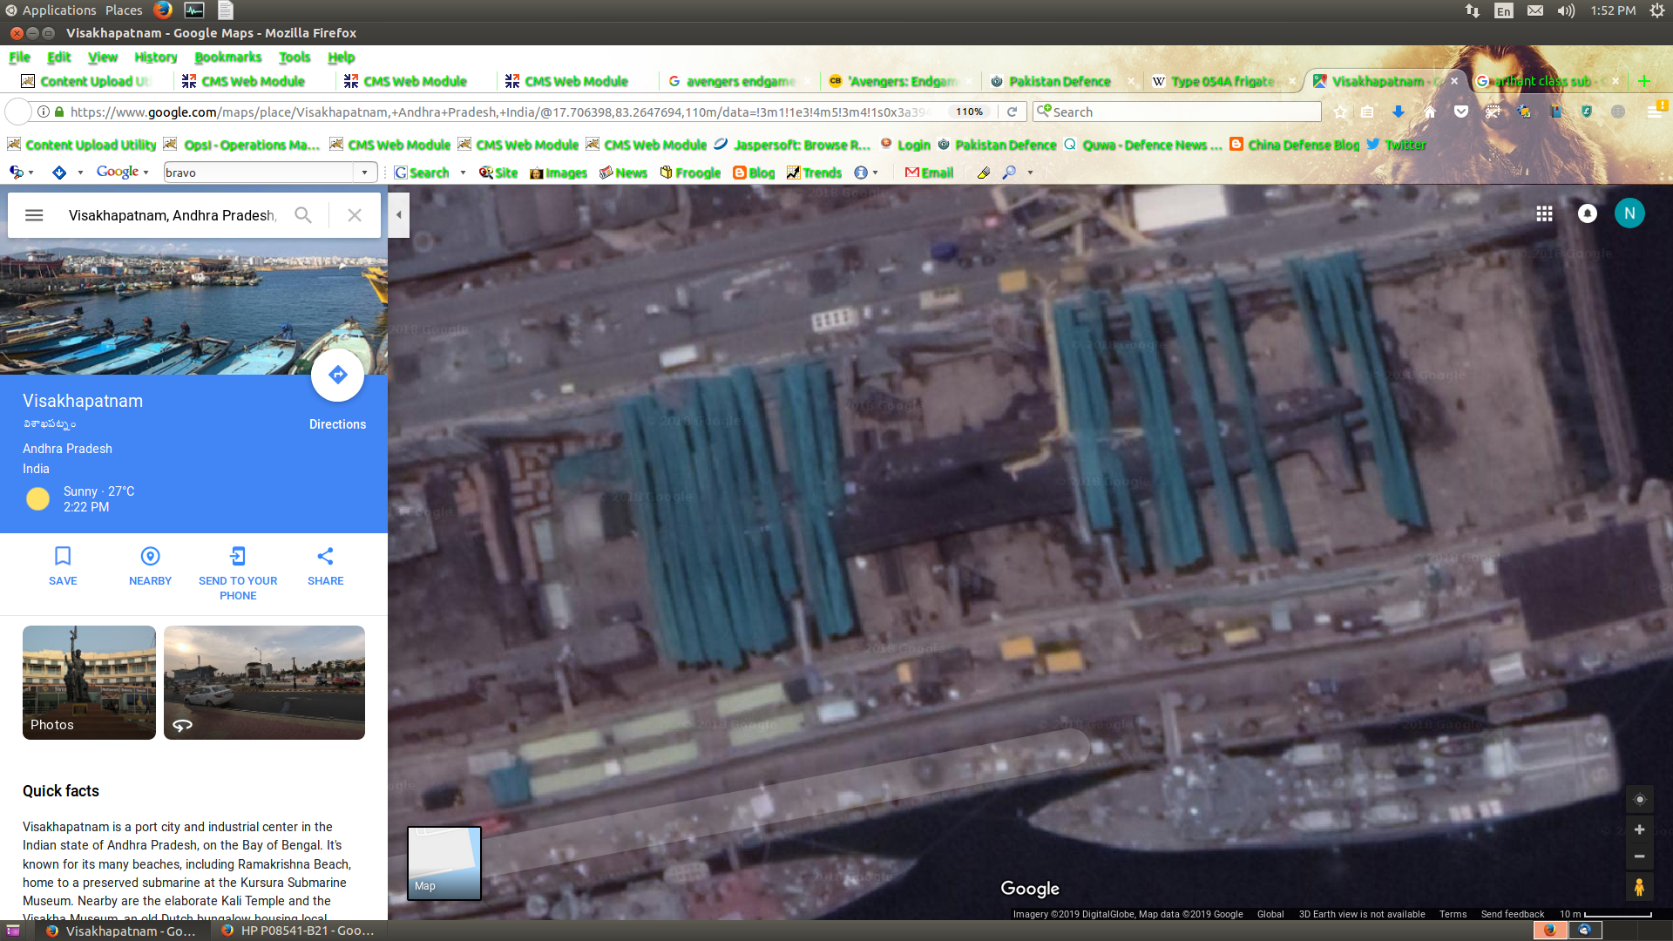This screenshot has width=1673, height=941.
Task: Click the Google toolbar News button
Action: pyautogui.click(x=623, y=173)
